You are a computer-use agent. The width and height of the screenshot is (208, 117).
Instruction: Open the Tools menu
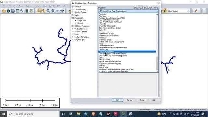[21, 6]
